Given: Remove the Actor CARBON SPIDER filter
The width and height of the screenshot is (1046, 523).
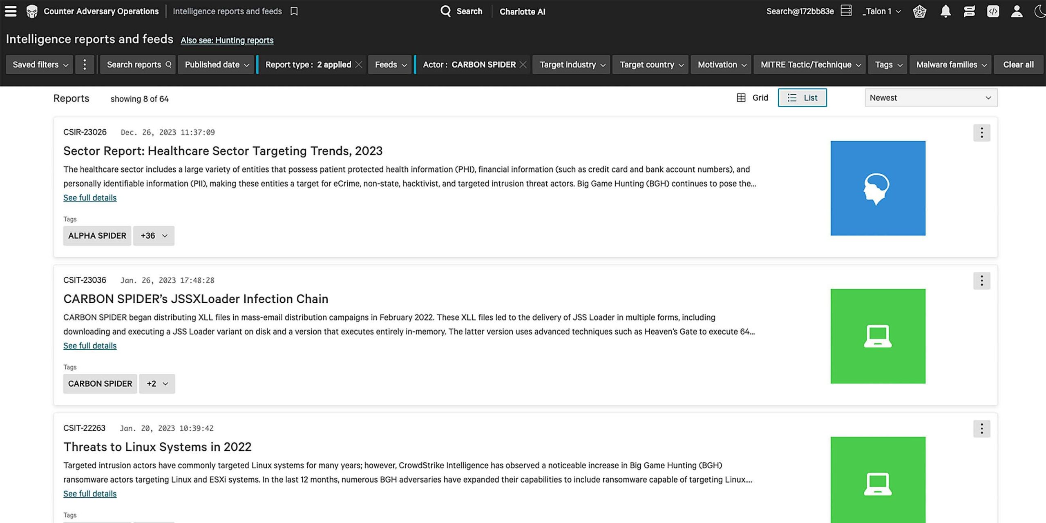Looking at the screenshot, I should tap(523, 64).
